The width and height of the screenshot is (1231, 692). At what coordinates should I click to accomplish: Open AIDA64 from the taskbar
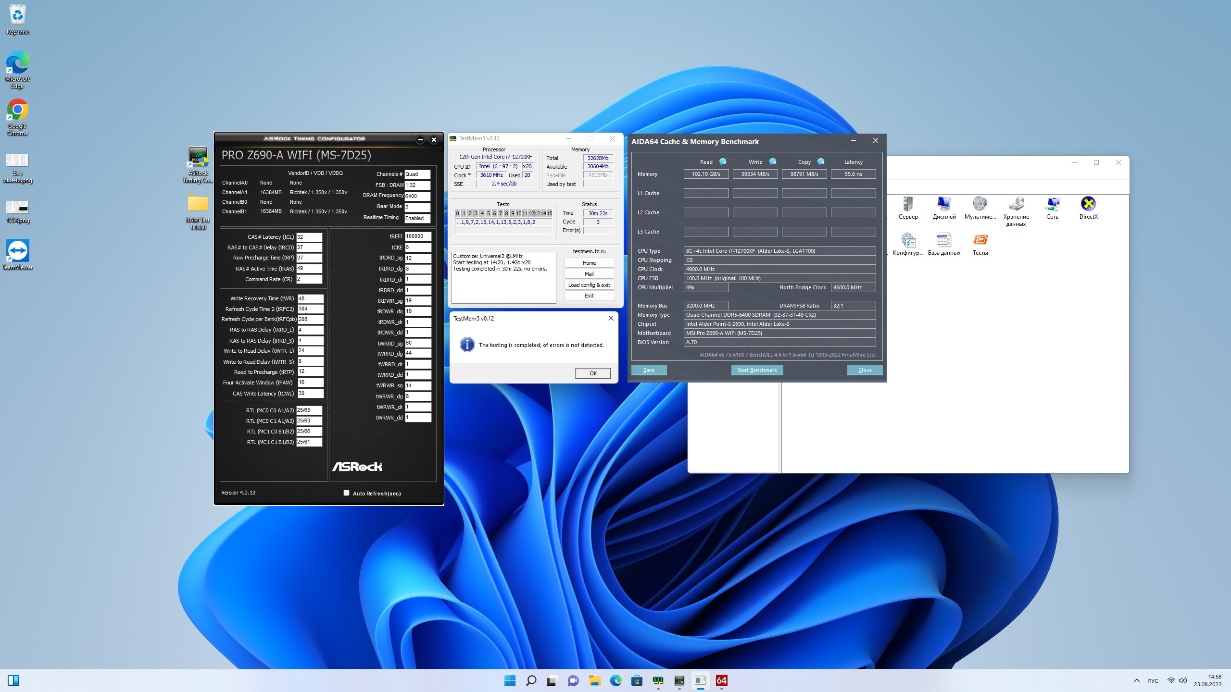coord(721,680)
